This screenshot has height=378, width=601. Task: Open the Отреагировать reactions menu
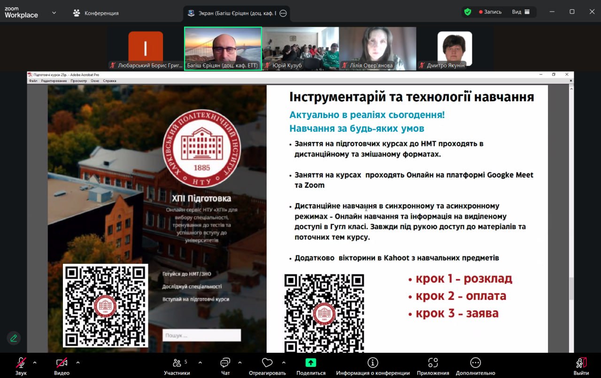267,366
